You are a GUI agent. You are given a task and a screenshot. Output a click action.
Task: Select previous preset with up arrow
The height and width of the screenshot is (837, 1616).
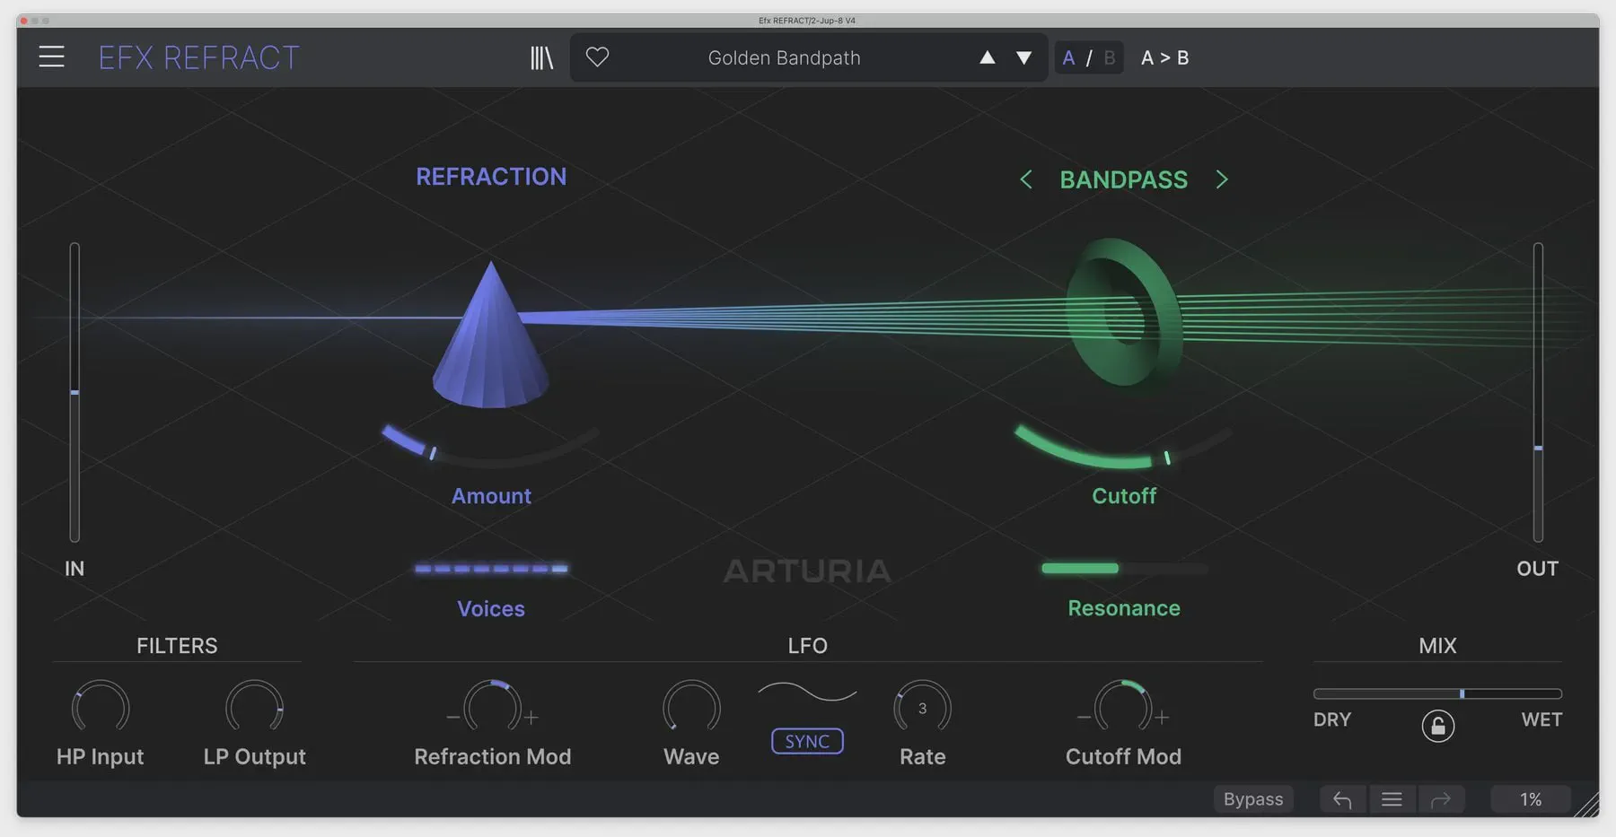tap(987, 58)
